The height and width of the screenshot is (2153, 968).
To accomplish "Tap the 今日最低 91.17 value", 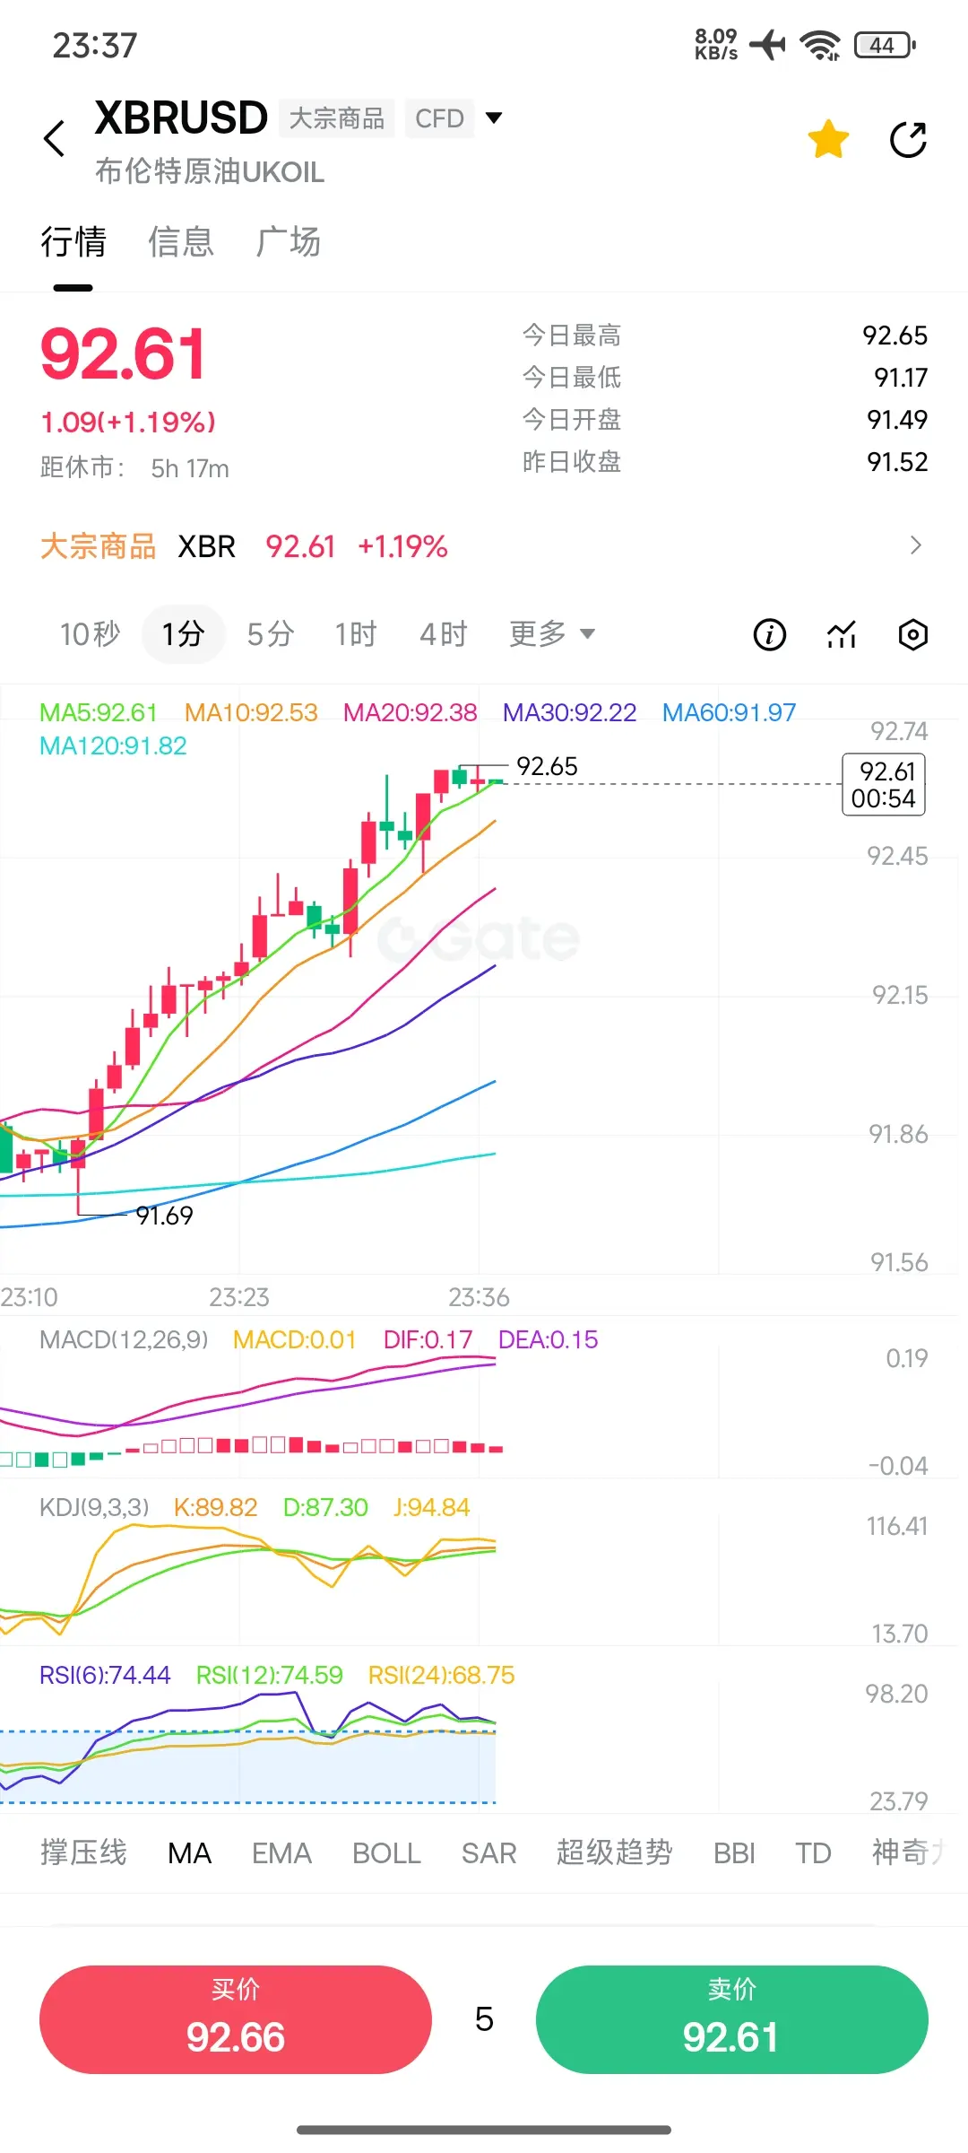I will click(x=901, y=378).
